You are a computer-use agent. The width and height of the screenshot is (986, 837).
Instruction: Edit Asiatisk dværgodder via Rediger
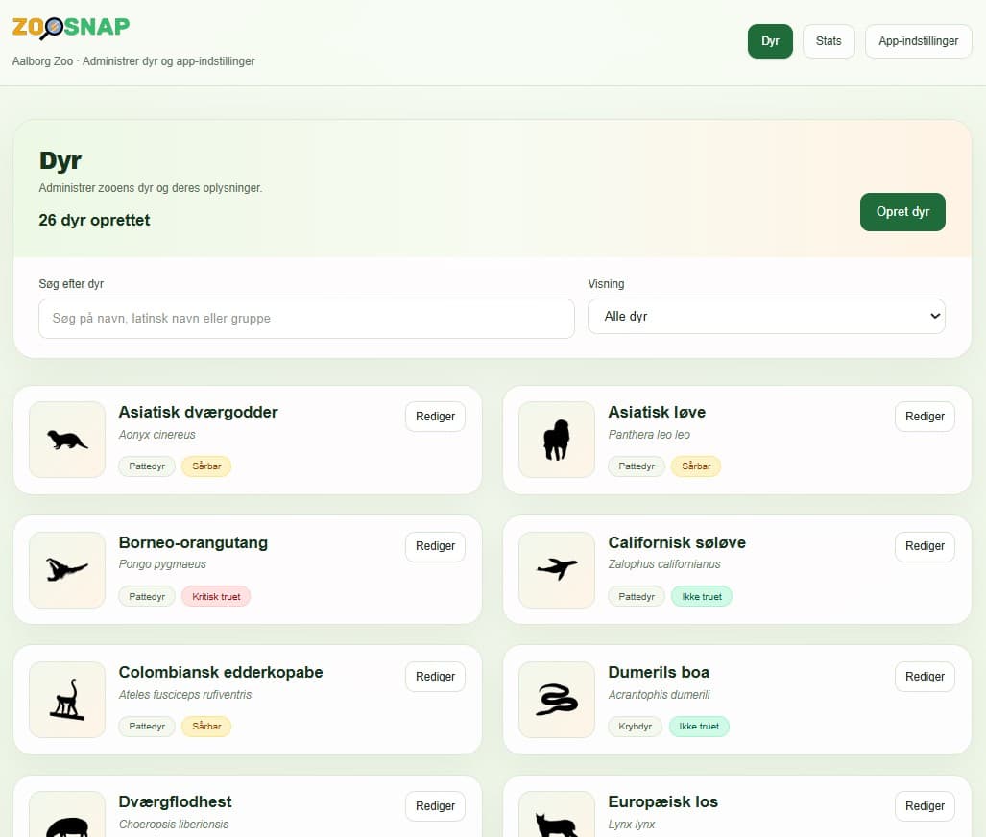coord(435,417)
